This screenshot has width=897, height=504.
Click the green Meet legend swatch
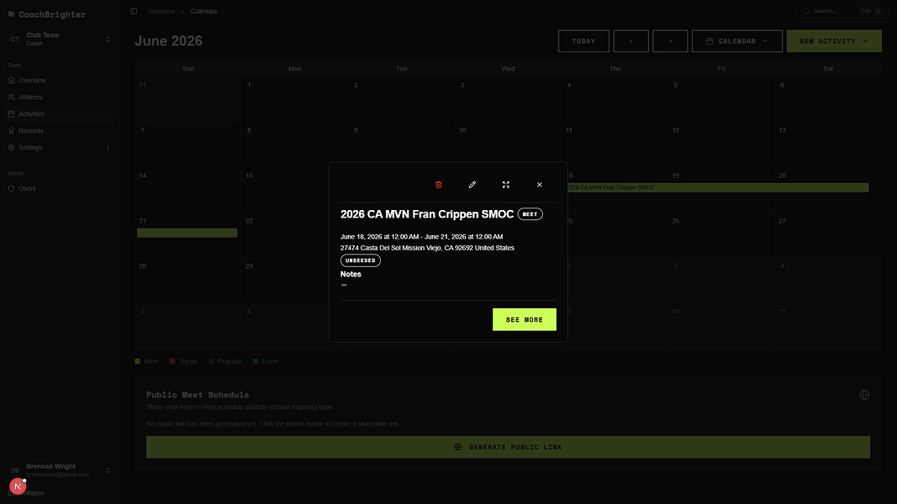pyautogui.click(x=137, y=361)
